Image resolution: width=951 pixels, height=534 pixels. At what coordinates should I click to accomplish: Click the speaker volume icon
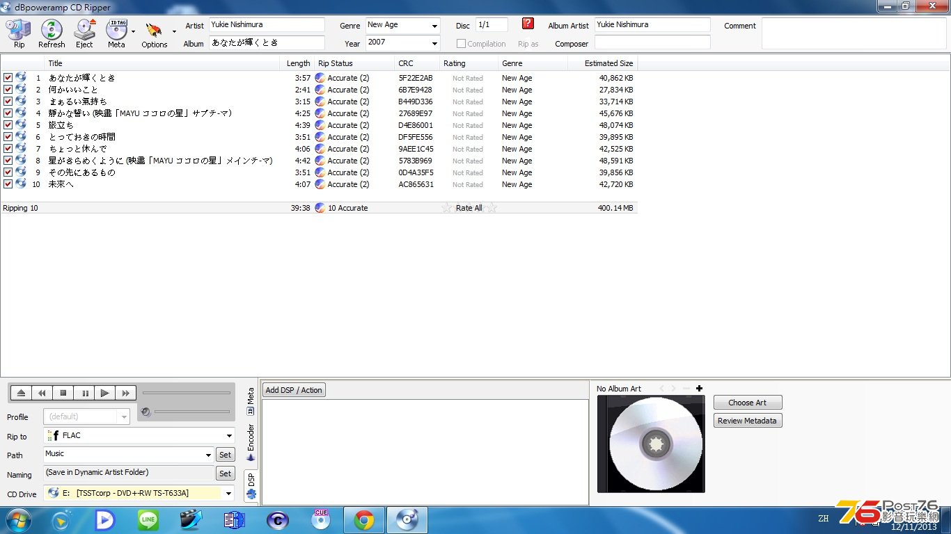tap(146, 412)
